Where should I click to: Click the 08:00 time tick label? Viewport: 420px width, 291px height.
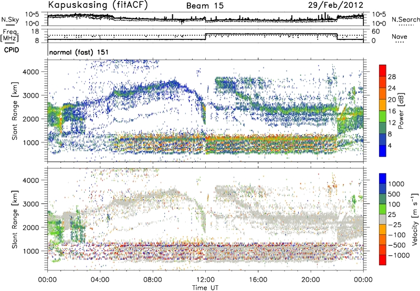tap(153, 280)
